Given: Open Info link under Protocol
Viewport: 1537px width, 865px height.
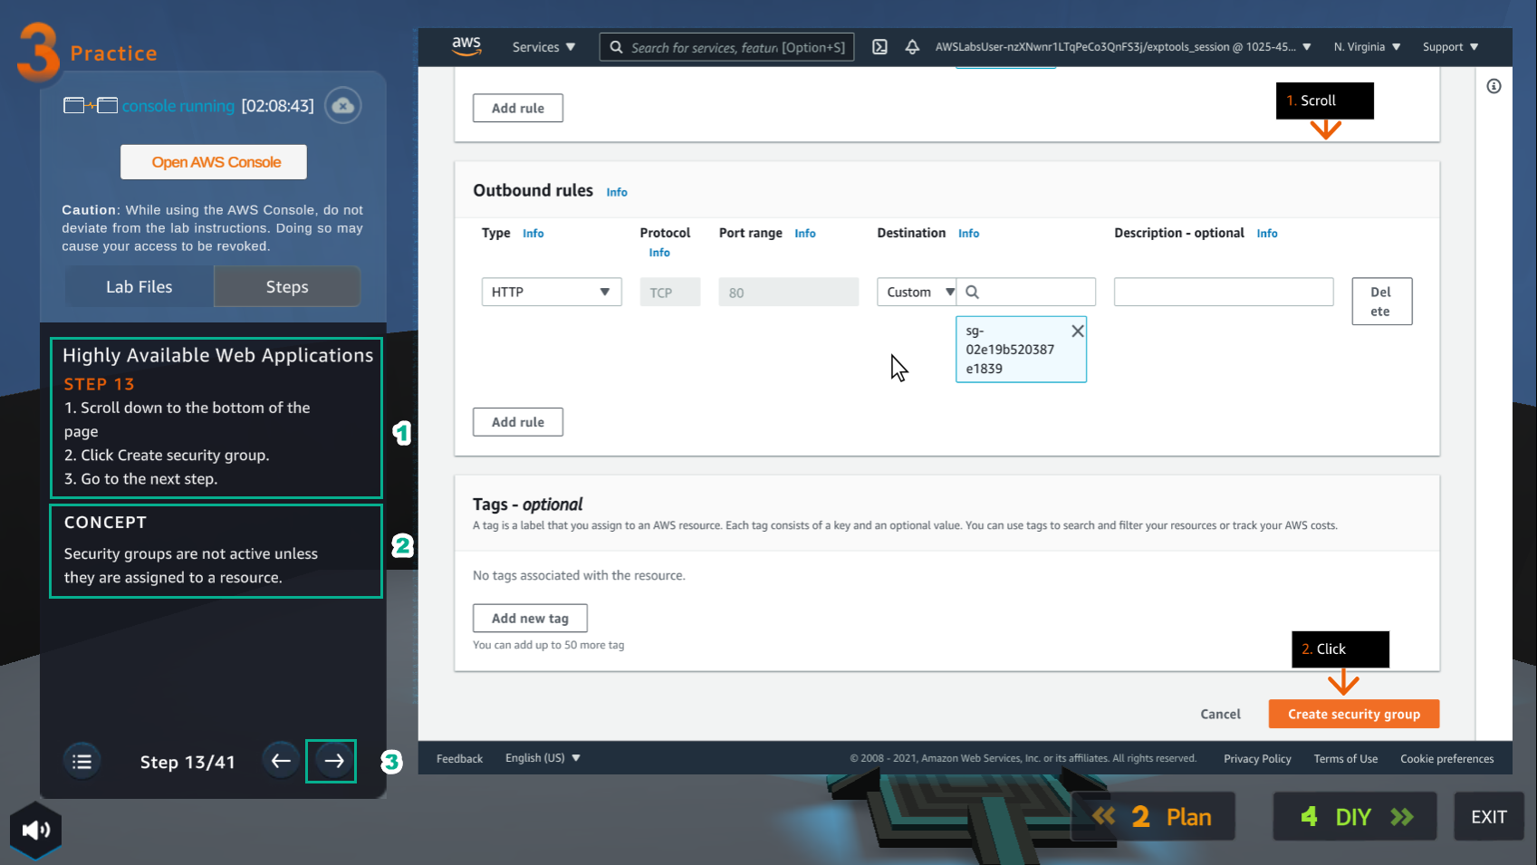Looking at the screenshot, I should [x=659, y=253].
